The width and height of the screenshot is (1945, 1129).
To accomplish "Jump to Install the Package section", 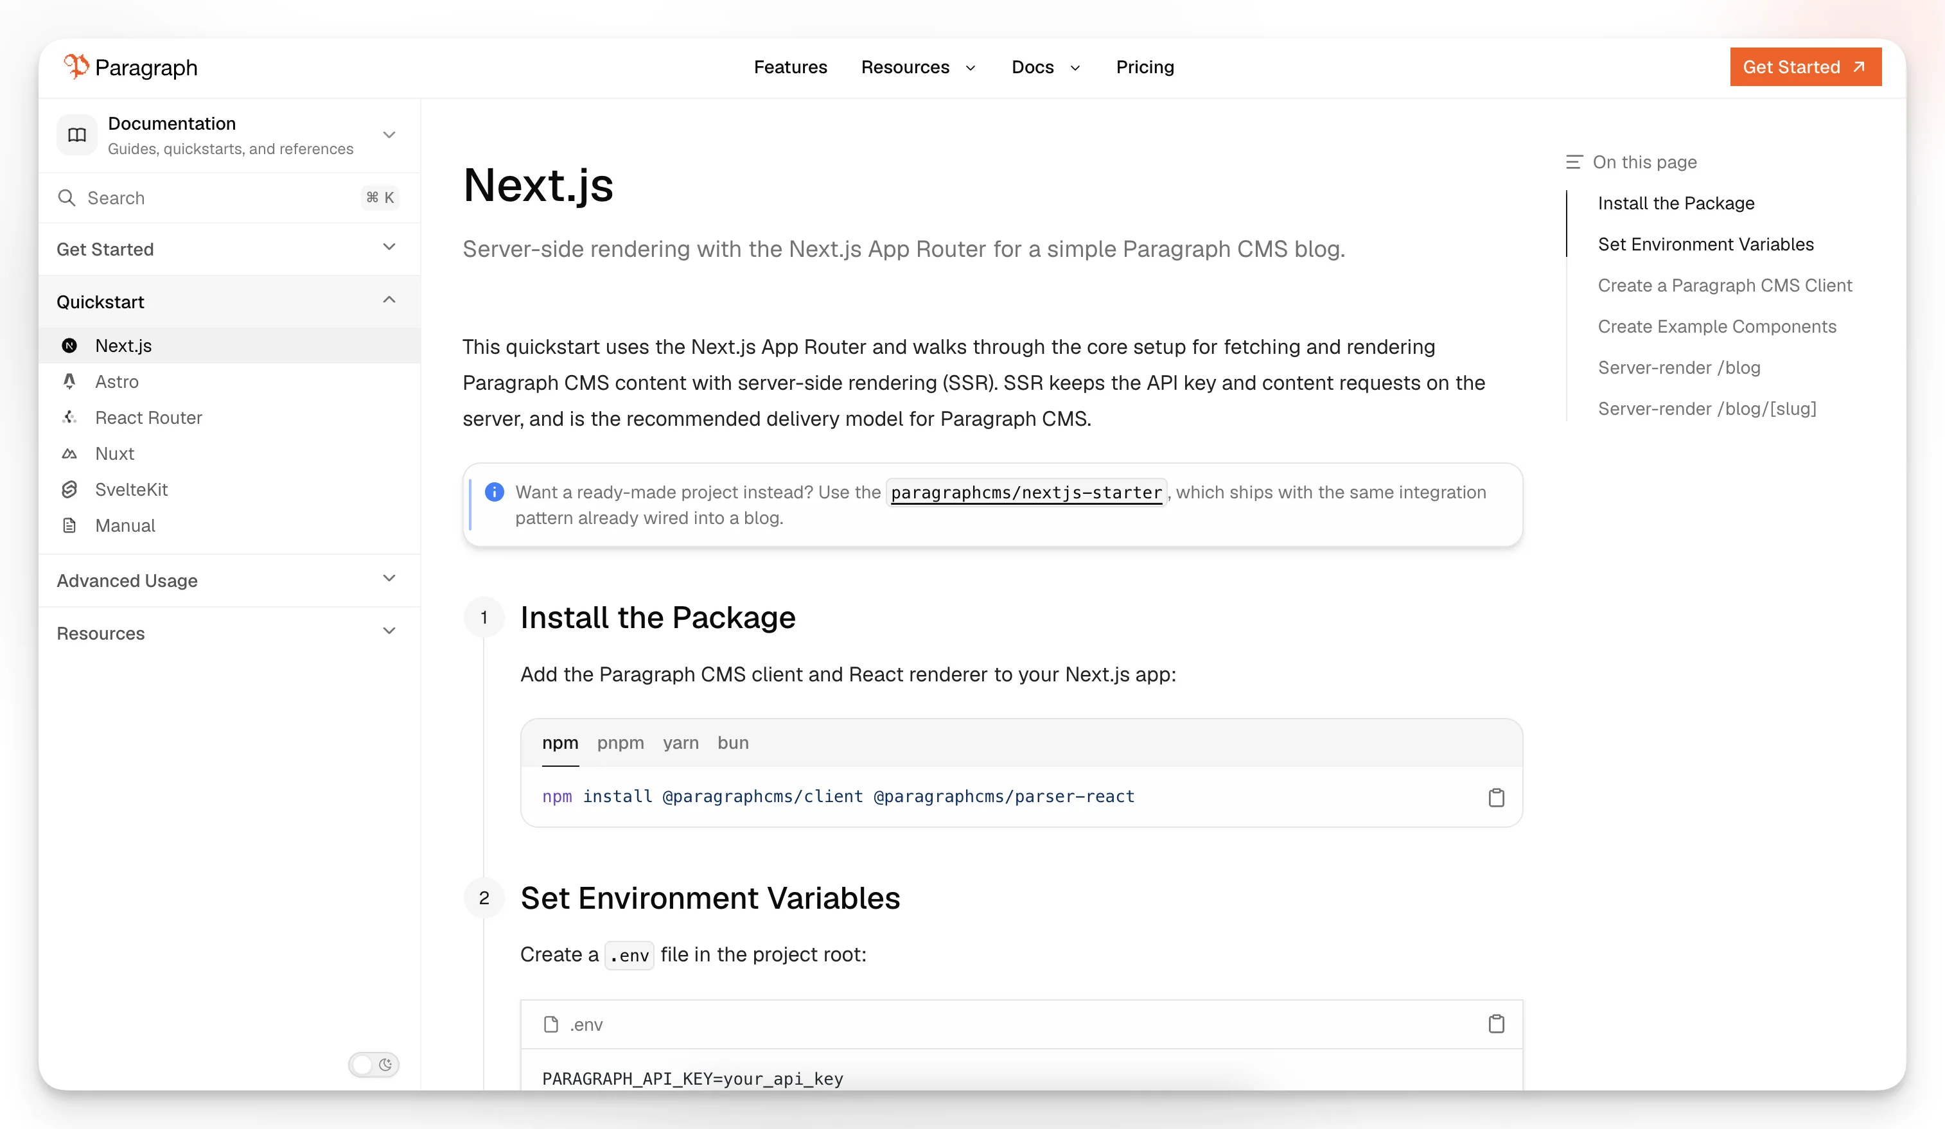I will click(x=1676, y=203).
